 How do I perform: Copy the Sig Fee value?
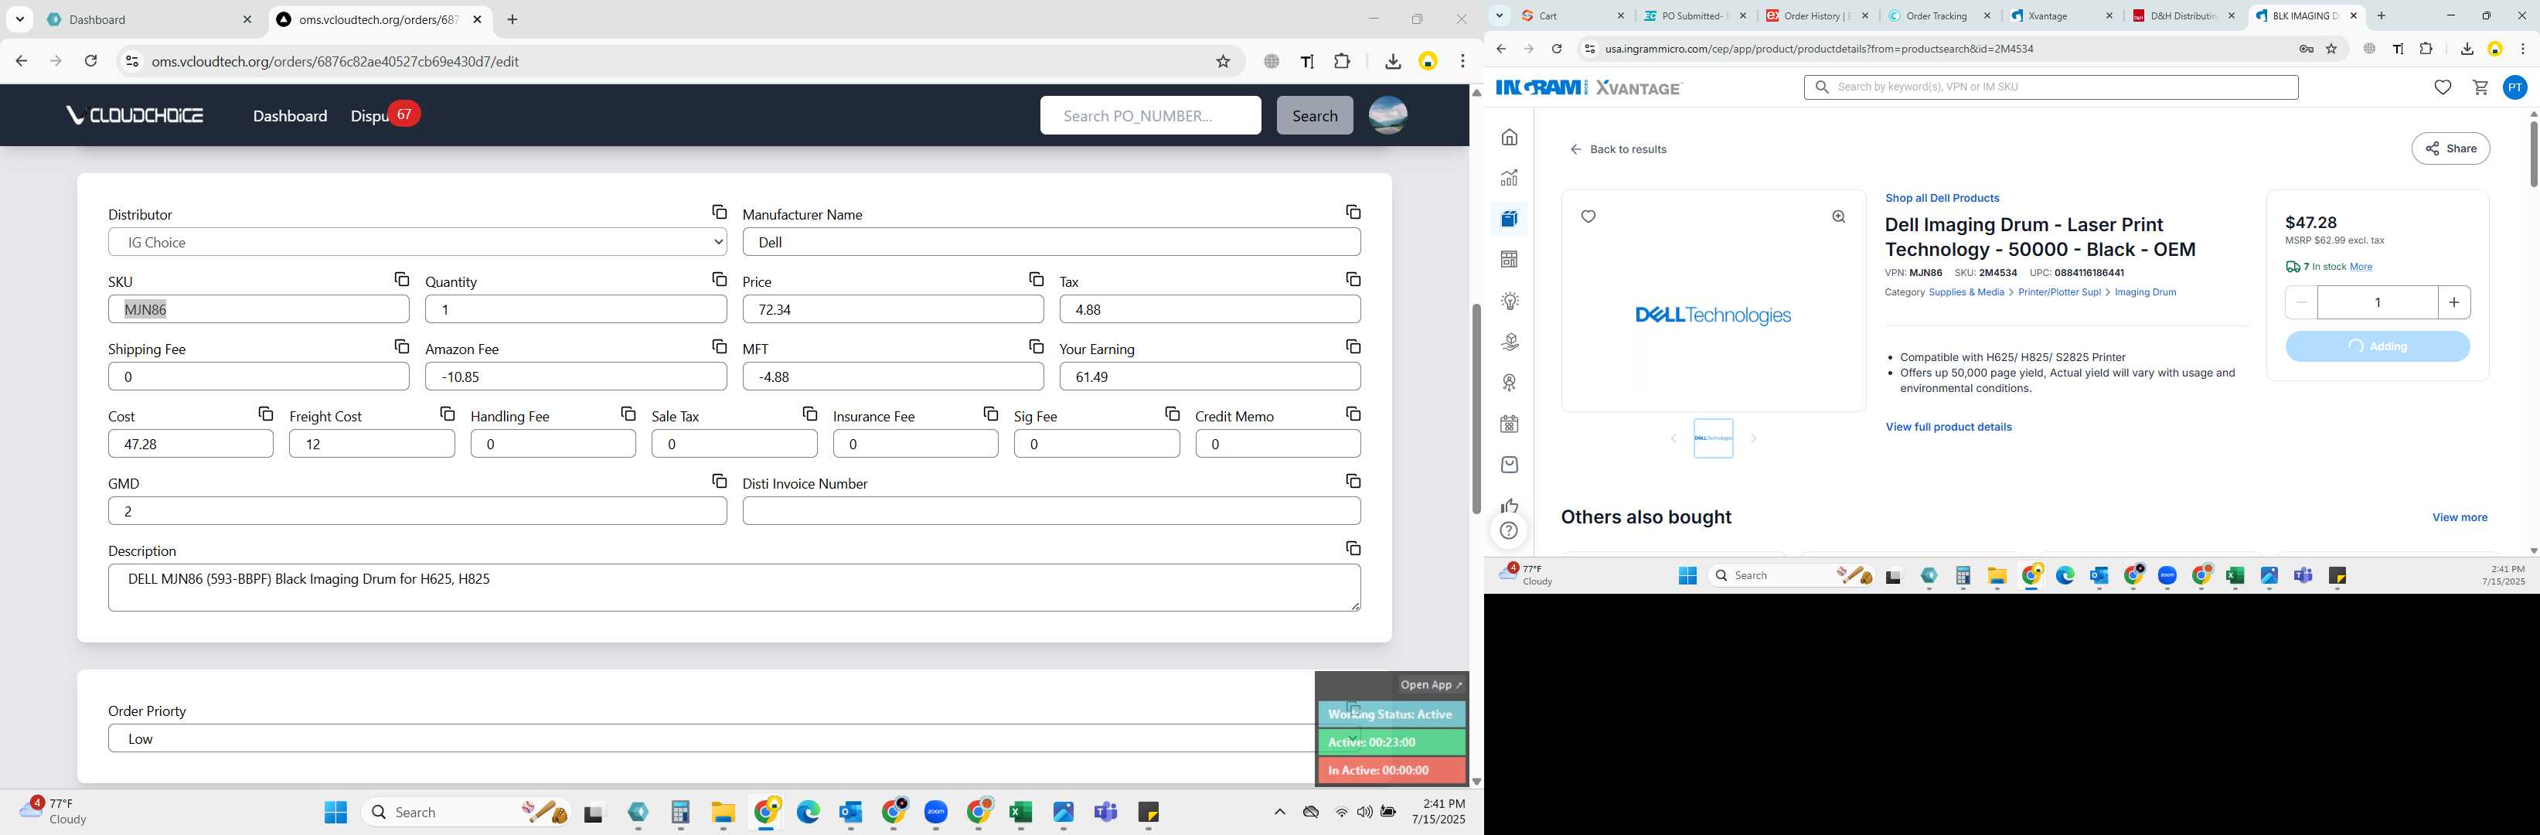tap(1171, 413)
